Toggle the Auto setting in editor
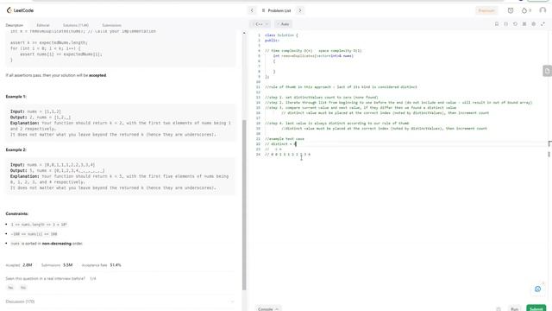 [283, 24]
